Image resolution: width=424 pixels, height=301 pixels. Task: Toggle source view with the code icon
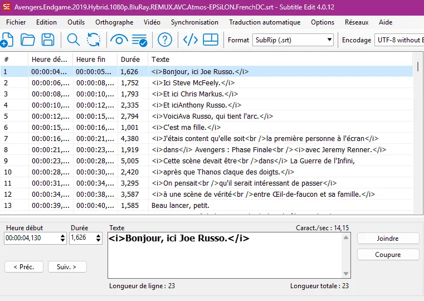(x=191, y=40)
